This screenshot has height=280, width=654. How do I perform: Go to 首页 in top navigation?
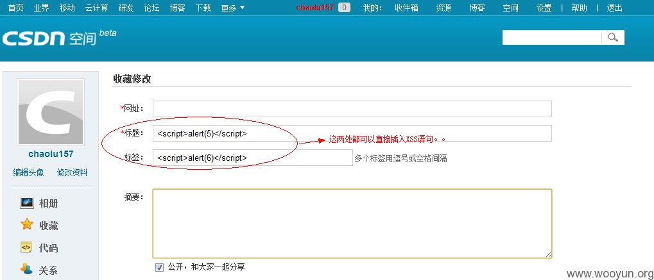tap(16, 8)
